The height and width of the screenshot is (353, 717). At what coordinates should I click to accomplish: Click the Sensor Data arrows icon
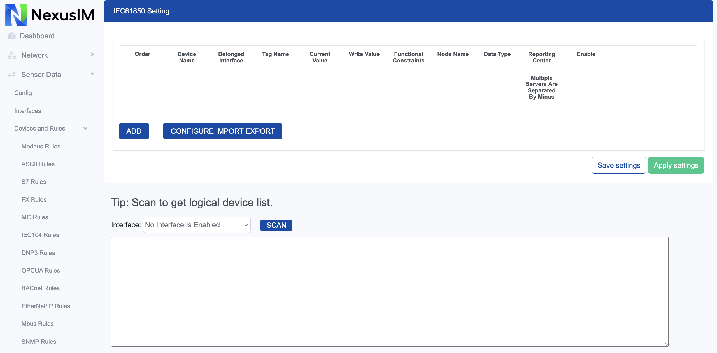click(x=12, y=74)
